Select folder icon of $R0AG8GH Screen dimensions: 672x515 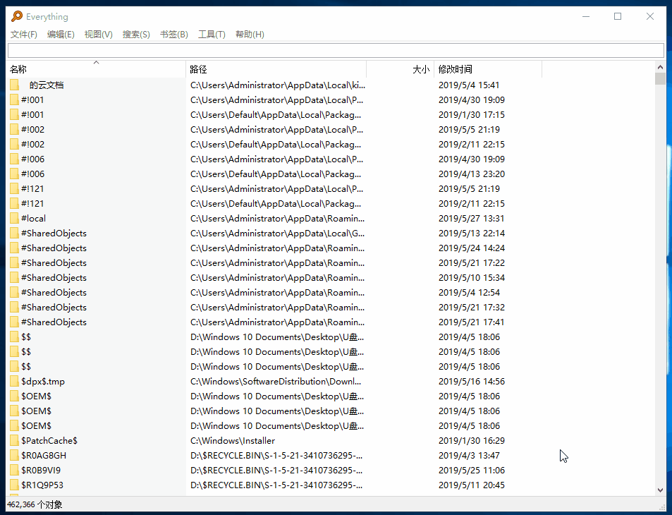click(x=15, y=456)
